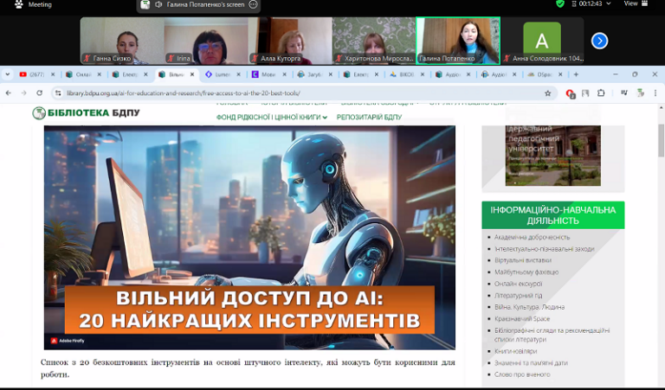
Task: Open the Онлайн екскурсії link
Action: 519,284
